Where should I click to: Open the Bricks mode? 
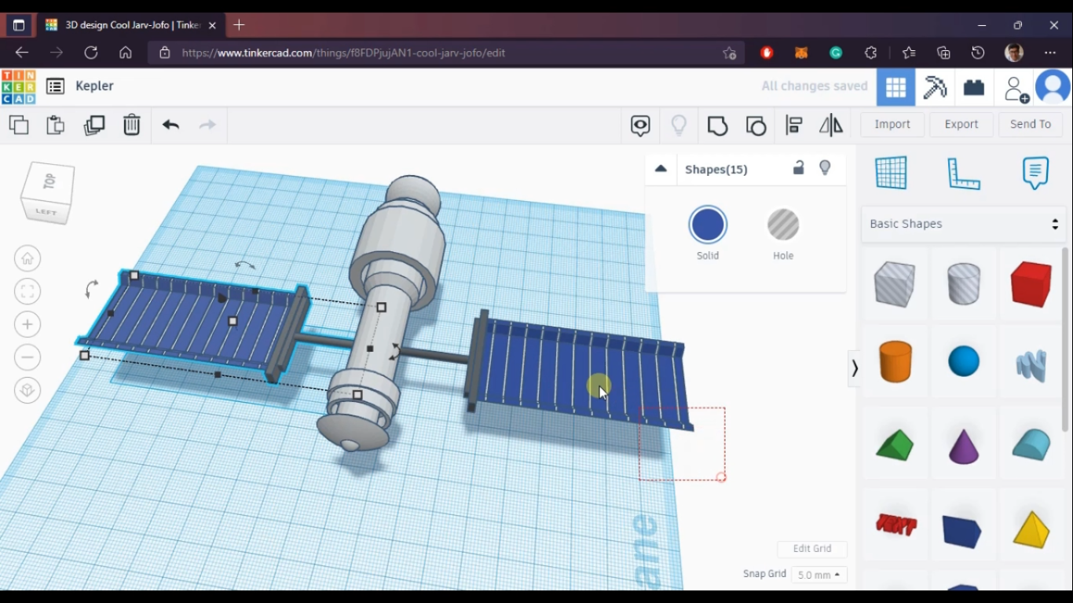(x=974, y=87)
